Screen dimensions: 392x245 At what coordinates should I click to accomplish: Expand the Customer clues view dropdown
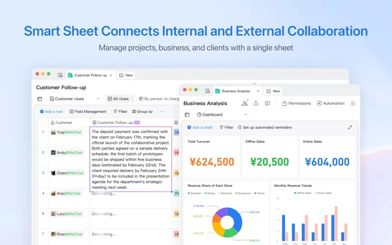tap(98, 99)
